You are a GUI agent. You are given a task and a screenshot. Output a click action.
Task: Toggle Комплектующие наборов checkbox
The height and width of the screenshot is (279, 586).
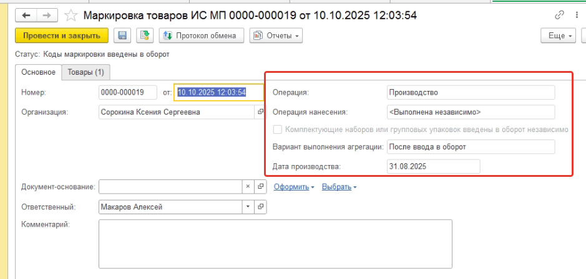coord(278,130)
